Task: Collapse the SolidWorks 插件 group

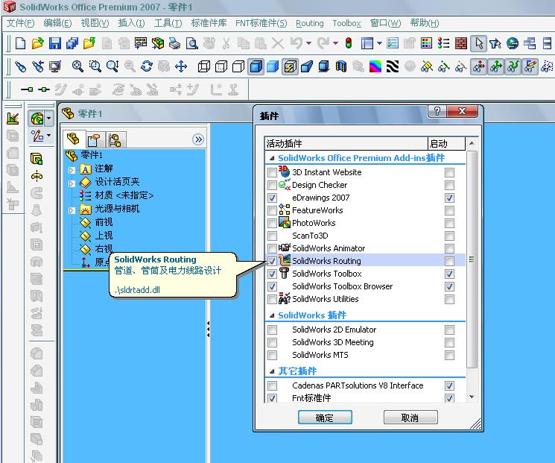Action: (272, 315)
